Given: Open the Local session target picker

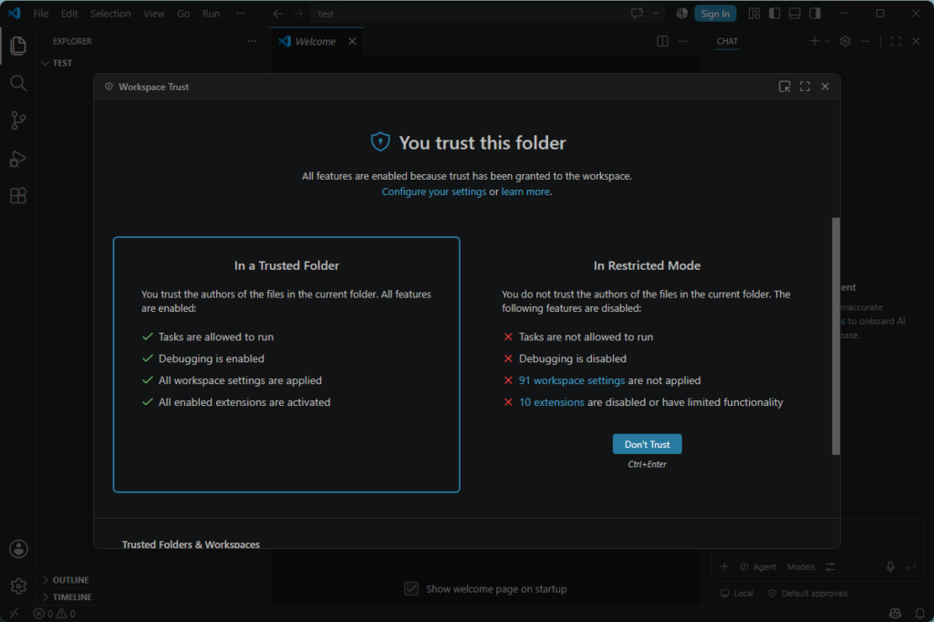Looking at the screenshot, I should click(x=737, y=594).
